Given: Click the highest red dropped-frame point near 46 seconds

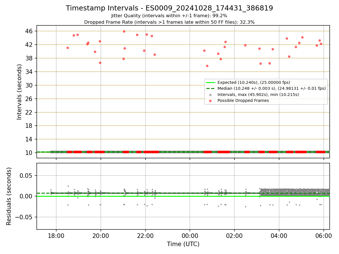Looking at the screenshot, I should (124, 31).
